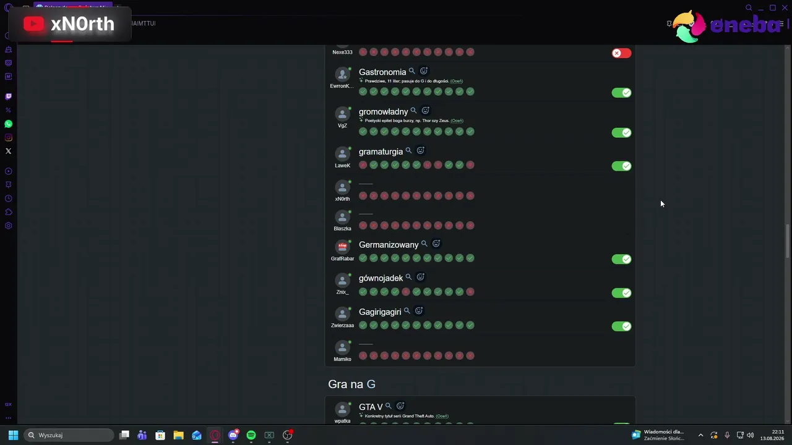Click the search icon next to Gastronomia

click(x=412, y=72)
